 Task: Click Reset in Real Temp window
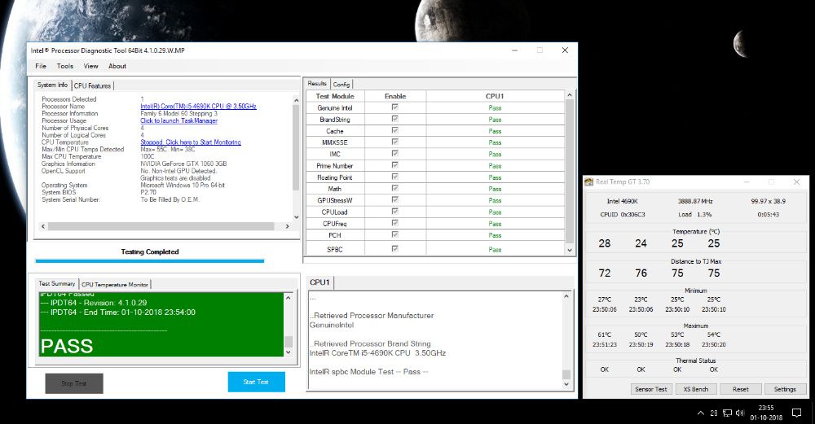point(741,389)
